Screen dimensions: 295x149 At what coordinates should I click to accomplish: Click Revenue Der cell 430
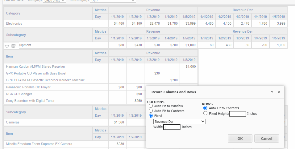(x=225, y=45)
